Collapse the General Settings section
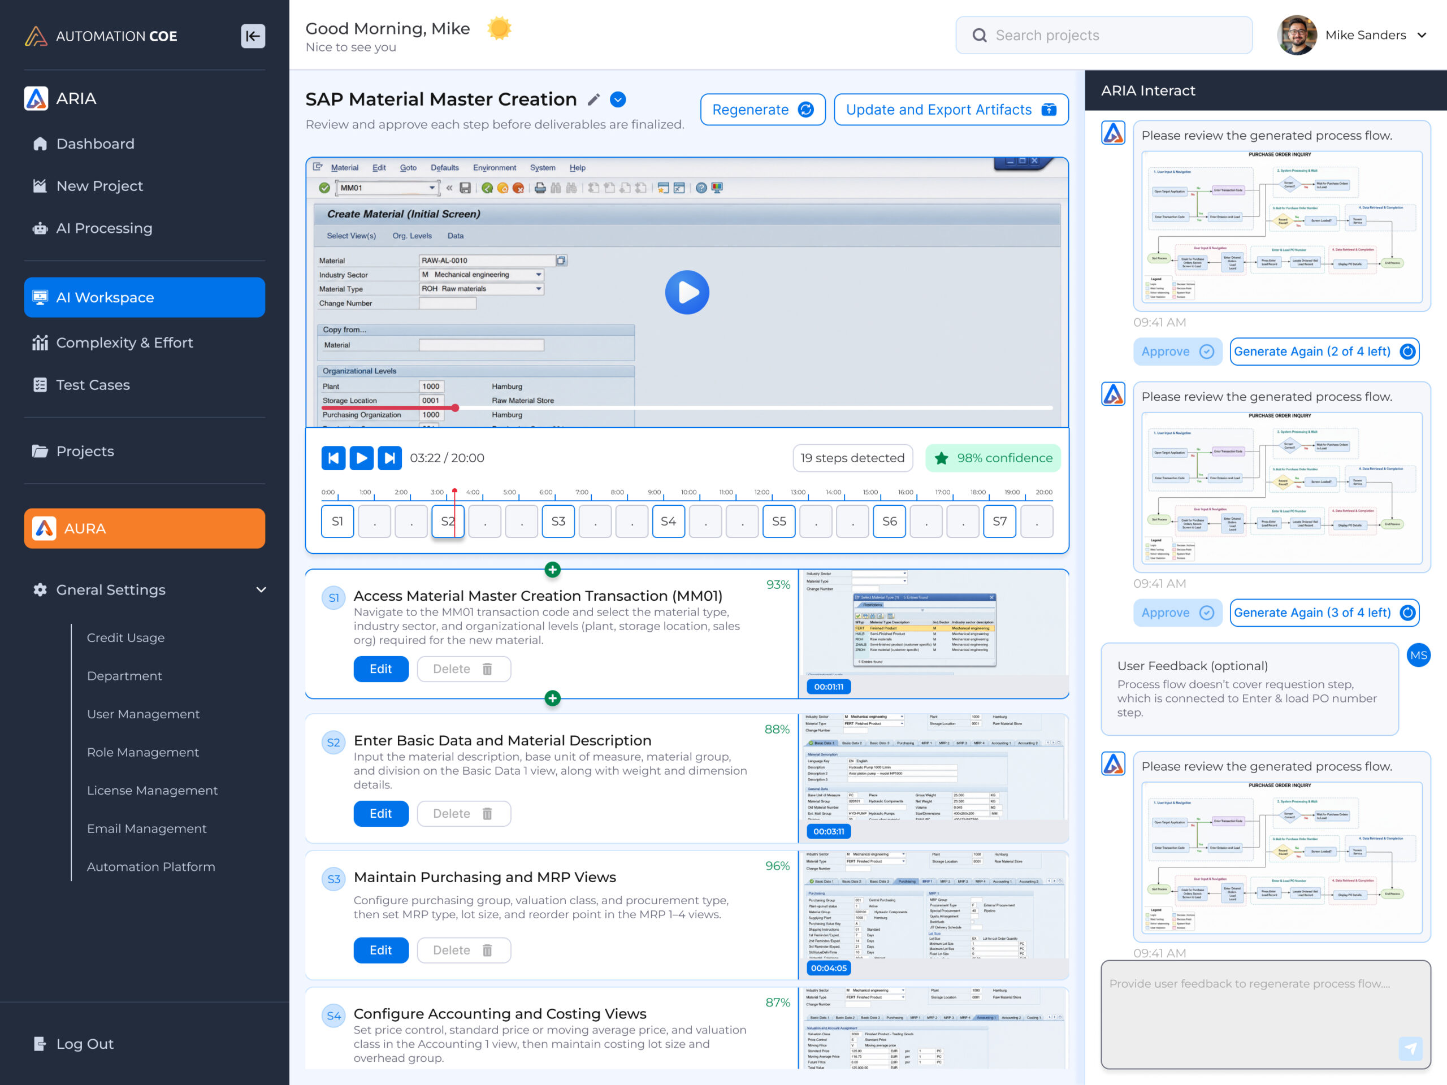The width and height of the screenshot is (1447, 1085). click(x=261, y=590)
